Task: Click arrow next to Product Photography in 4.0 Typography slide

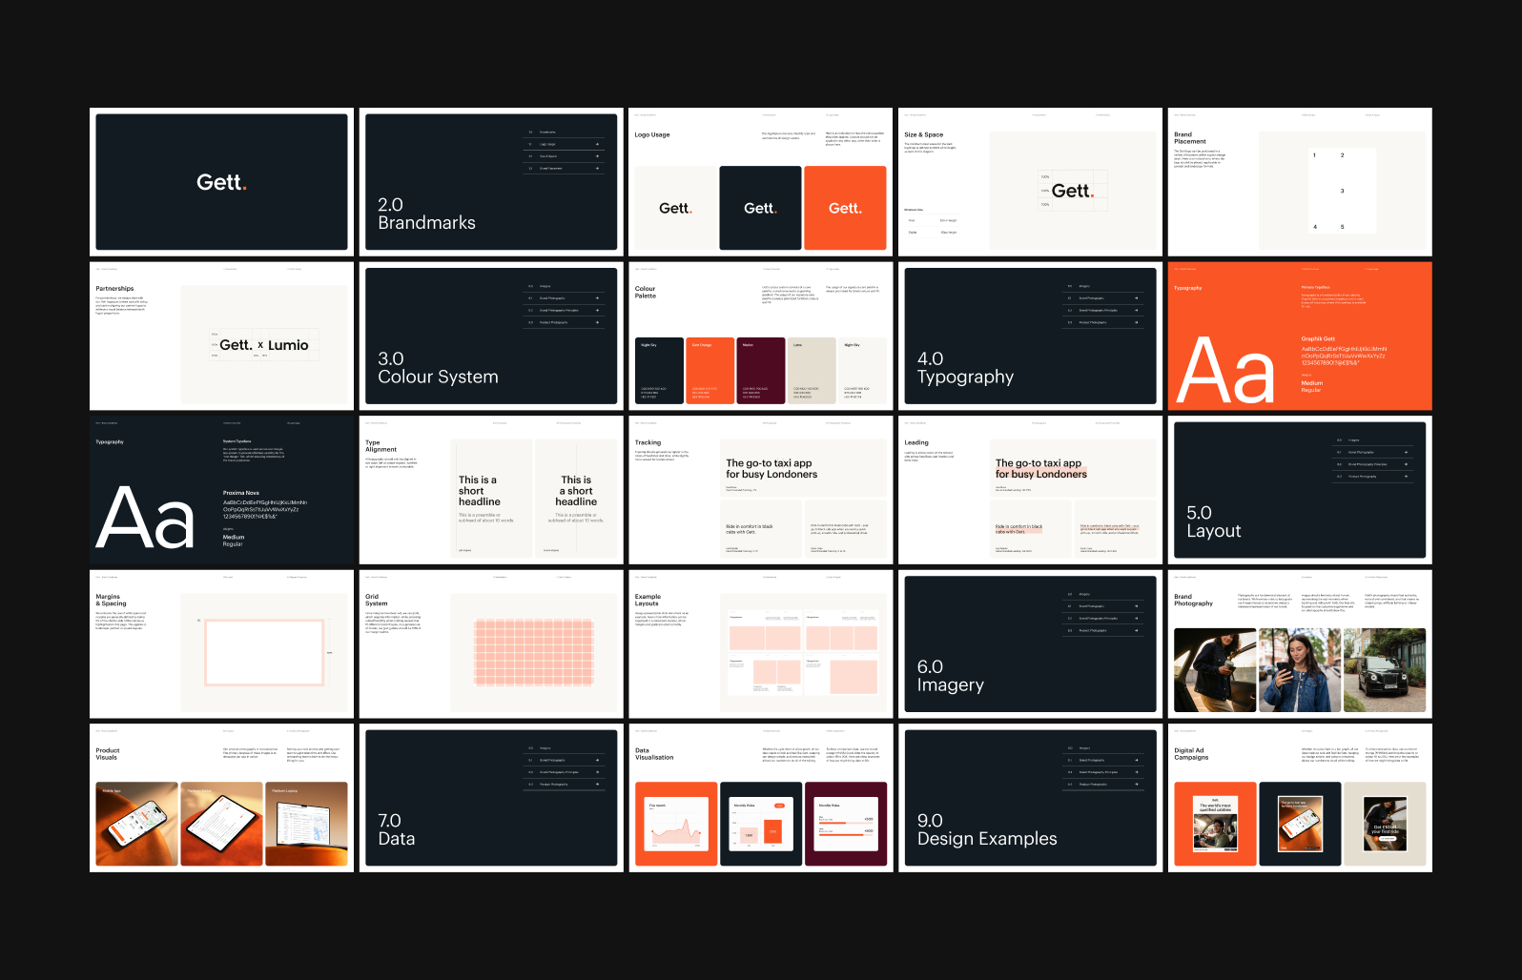Action: [x=1137, y=322]
